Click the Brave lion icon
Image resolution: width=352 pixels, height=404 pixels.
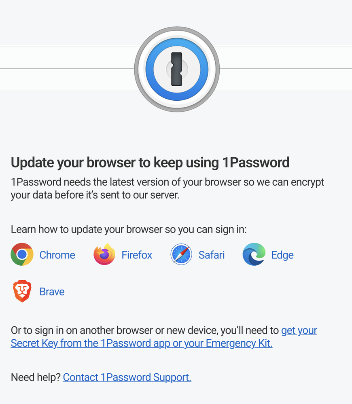[22, 291]
